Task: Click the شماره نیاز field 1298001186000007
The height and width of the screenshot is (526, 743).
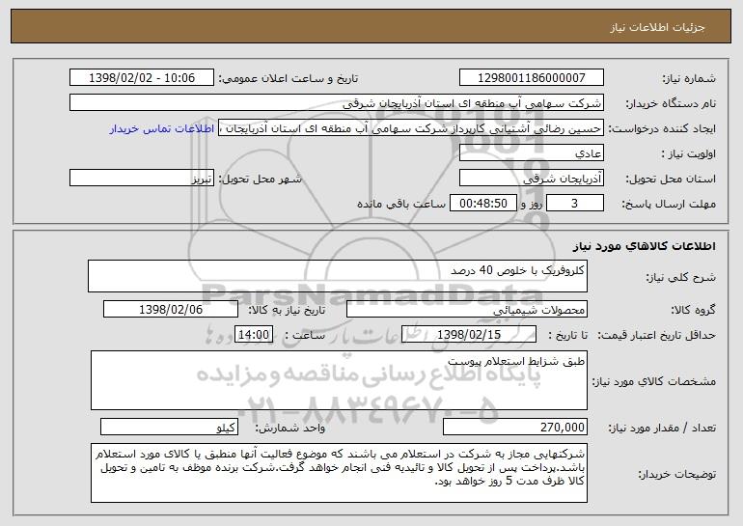Action: coord(531,78)
